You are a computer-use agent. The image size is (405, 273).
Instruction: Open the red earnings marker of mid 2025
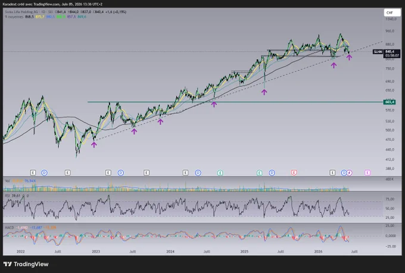tap(294, 172)
